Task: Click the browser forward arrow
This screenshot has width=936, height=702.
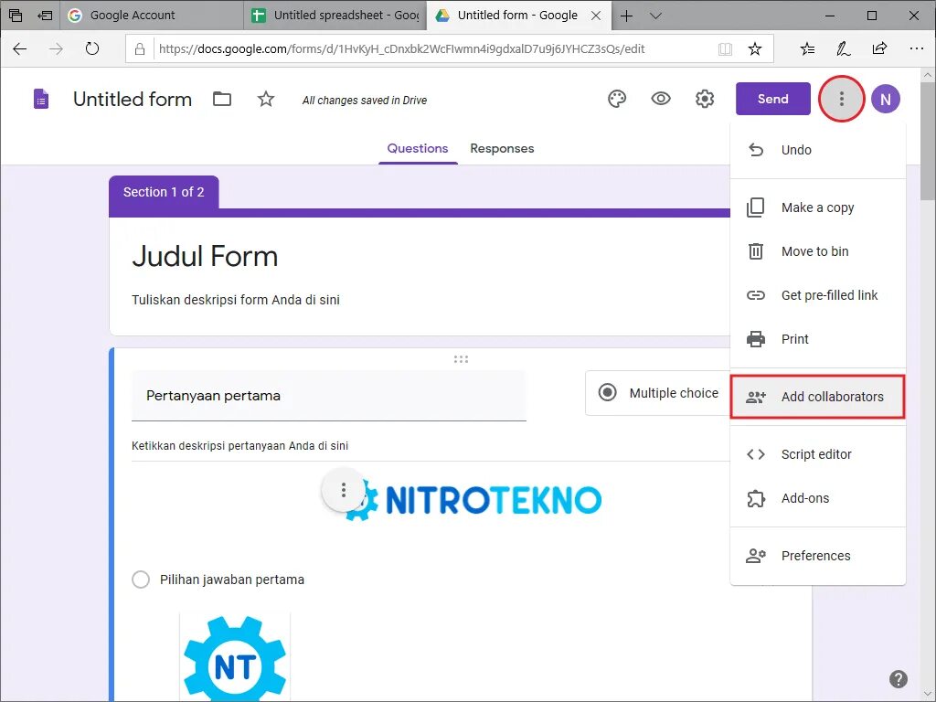Action: pyautogui.click(x=56, y=49)
